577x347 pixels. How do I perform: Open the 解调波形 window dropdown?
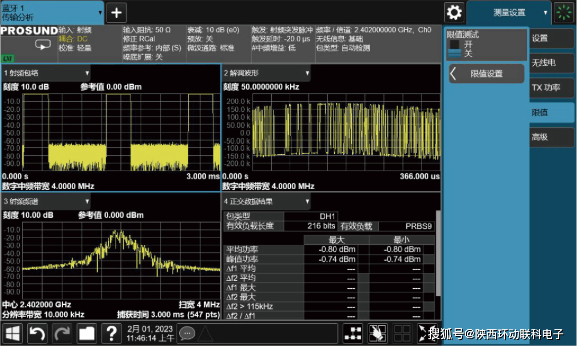307,73
